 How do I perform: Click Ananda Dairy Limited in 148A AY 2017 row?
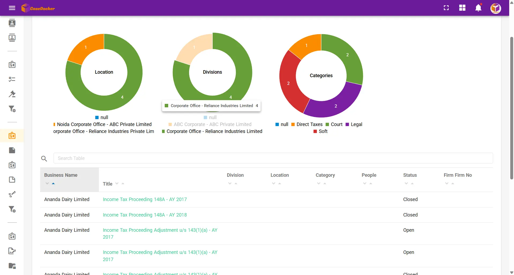[x=67, y=199]
